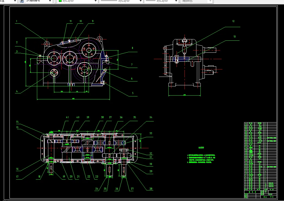Select part balloon label 27
Viewport: 284px width, 201px height.
pyautogui.click(x=132, y=189)
